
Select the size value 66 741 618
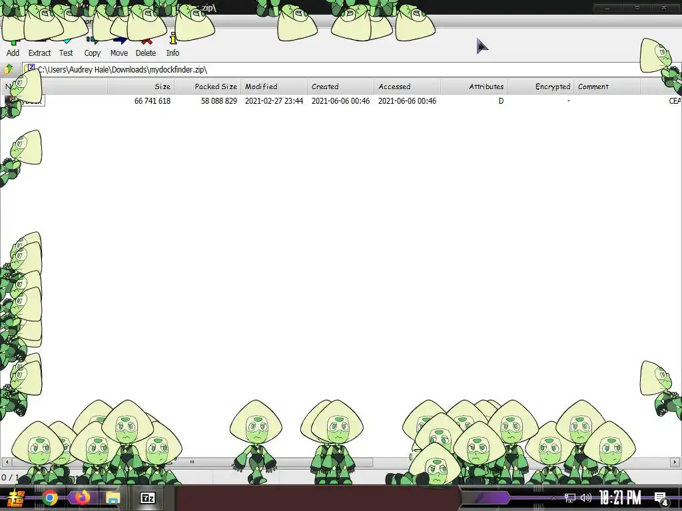[x=153, y=101]
